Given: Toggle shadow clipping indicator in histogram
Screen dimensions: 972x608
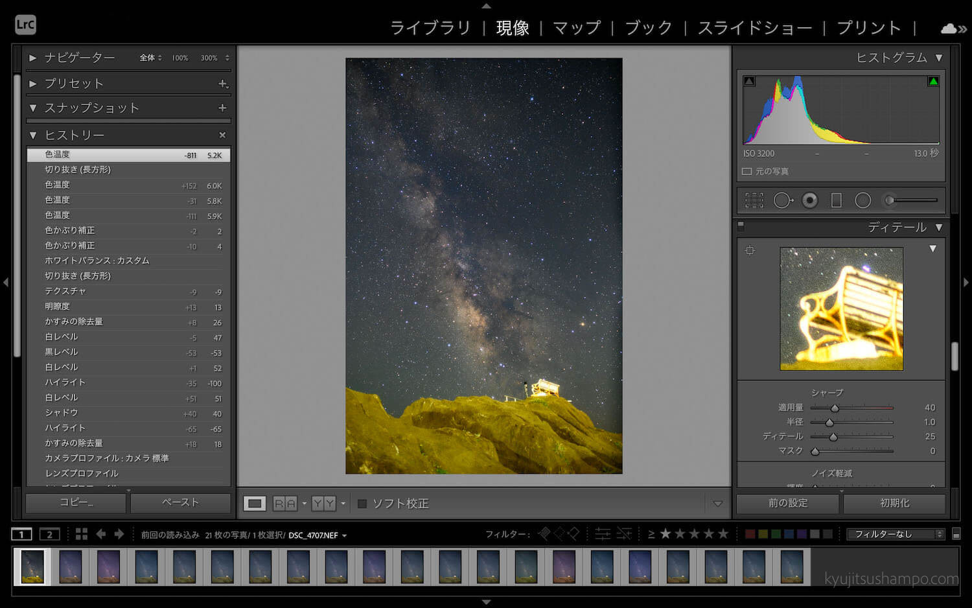Looking at the screenshot, I should [749, 81].
